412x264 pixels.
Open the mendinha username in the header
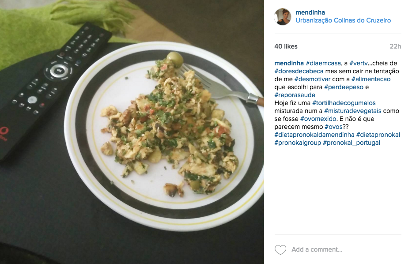click(310, 12)
